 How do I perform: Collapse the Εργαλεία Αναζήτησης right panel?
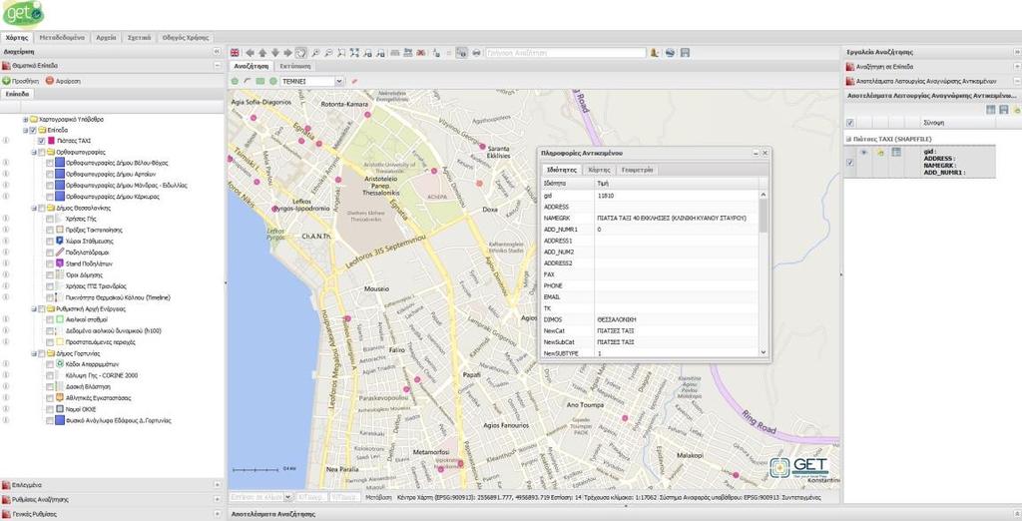click(x=1017, y=52)
